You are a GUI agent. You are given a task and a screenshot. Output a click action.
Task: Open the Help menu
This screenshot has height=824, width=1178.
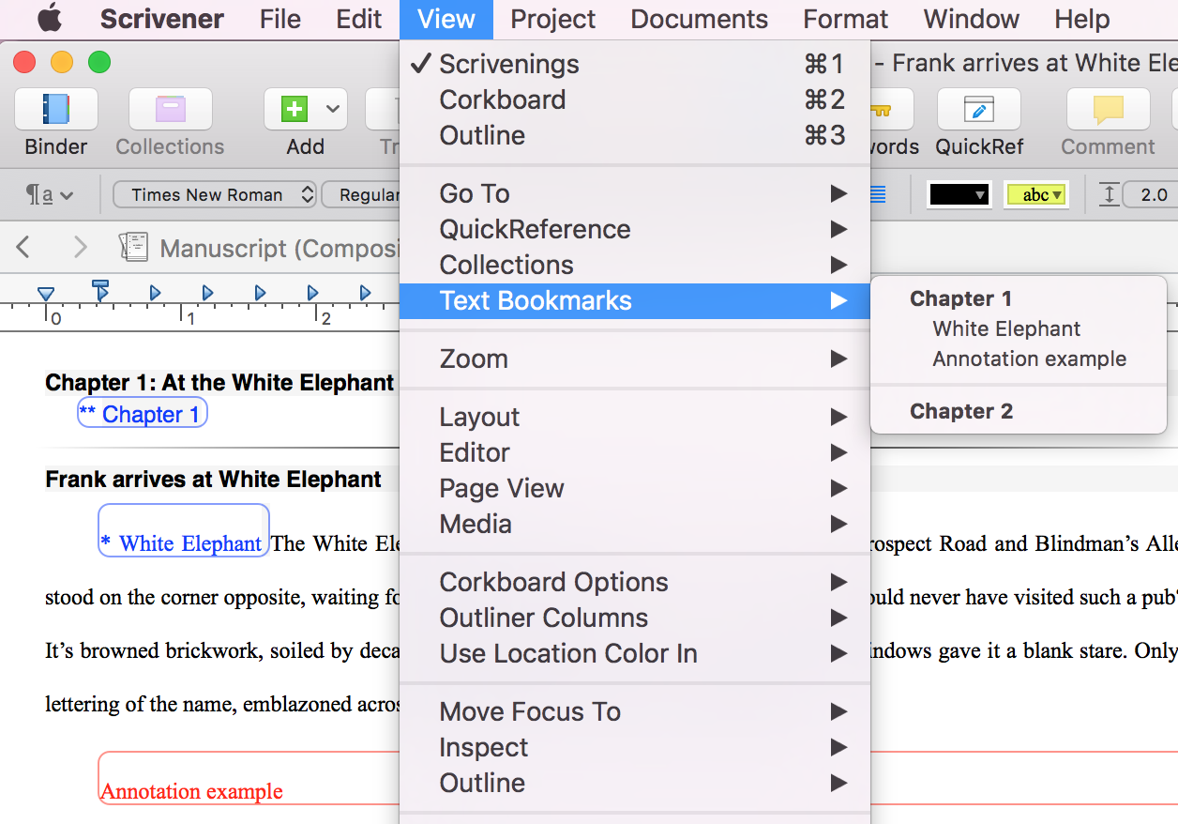pyautogui.click(x=1082, y=19)
